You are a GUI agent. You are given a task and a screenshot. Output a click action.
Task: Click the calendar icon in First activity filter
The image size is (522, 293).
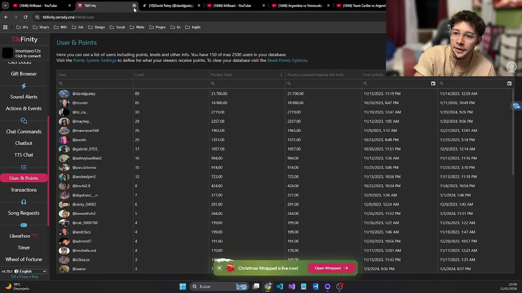[x=433, y=83]
